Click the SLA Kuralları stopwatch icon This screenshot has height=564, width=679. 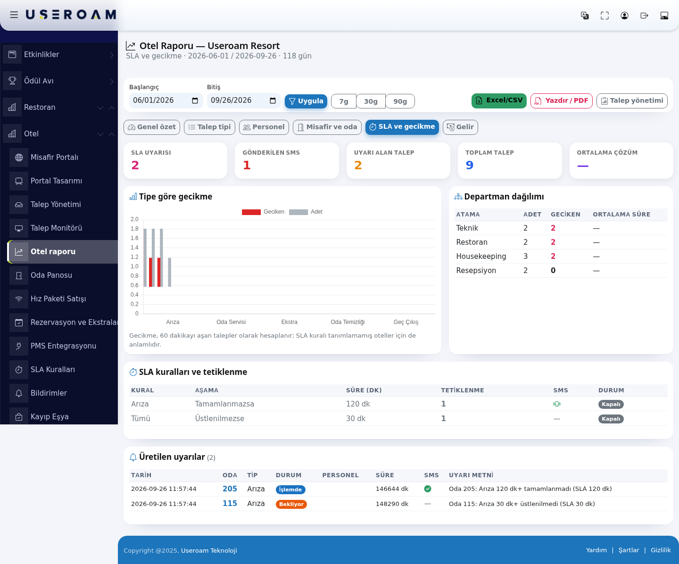[x=19, y=370]
